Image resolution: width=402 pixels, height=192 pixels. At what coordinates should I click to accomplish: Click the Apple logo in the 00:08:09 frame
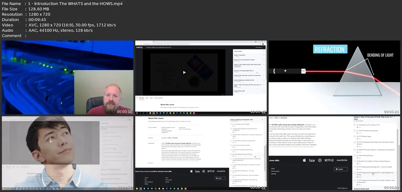(x=304, y=160)
